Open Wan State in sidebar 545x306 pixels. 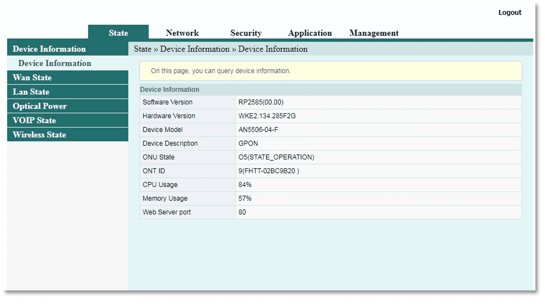(32, 78)
